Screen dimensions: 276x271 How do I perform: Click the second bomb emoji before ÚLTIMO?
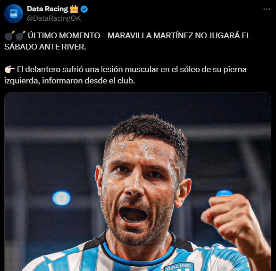pos(20,36)
